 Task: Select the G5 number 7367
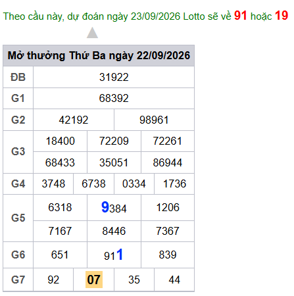coord(168,231)
